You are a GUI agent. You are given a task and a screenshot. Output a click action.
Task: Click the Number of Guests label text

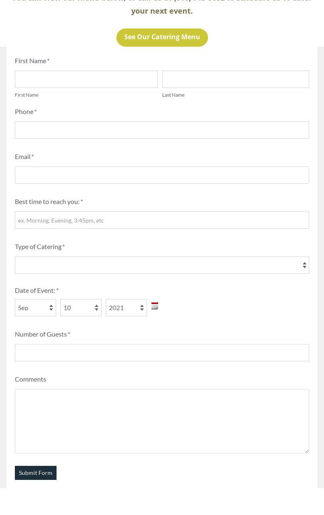point(41,334)
